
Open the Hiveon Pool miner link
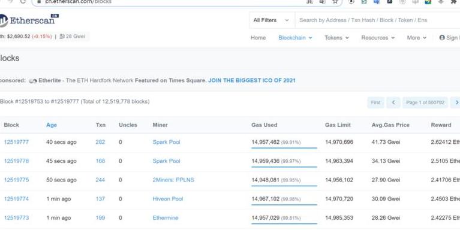tap(168, 199)
